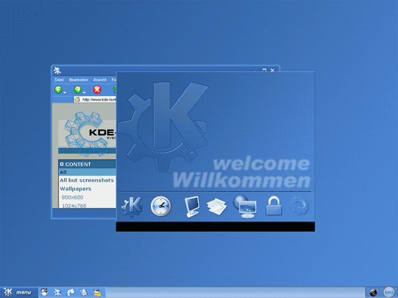Click the globe and screen icon in the splash

[245, 206]
